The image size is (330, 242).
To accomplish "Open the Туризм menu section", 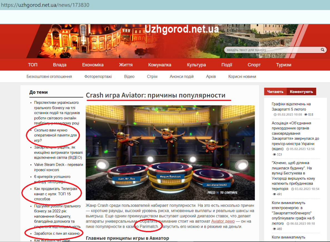I will pos(284,65).
